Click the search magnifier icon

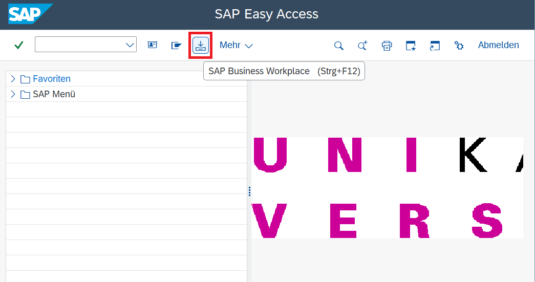338,46
